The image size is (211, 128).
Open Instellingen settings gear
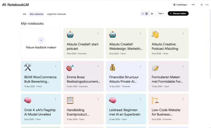(174, 5)
